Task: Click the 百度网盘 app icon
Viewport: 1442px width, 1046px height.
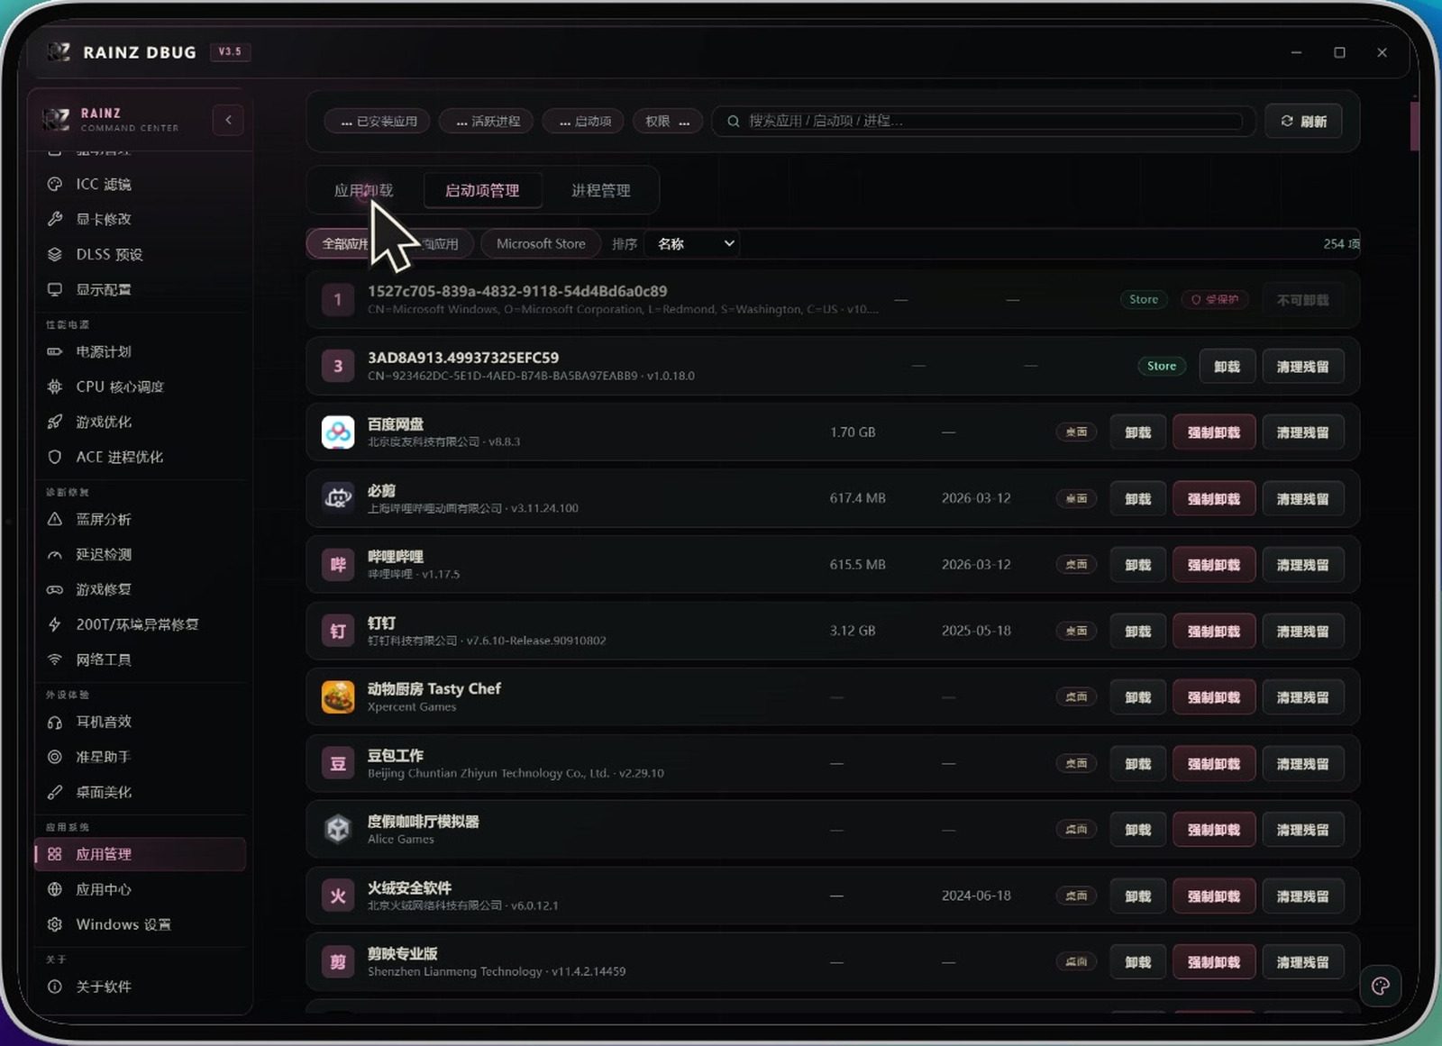Action: pyautogui.click(x=338, y=432)
